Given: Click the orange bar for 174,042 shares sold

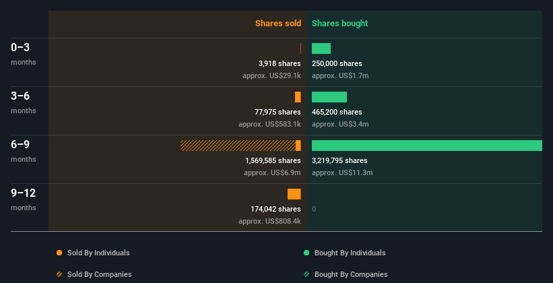Looking at the screenshot, I should [294, 194].
